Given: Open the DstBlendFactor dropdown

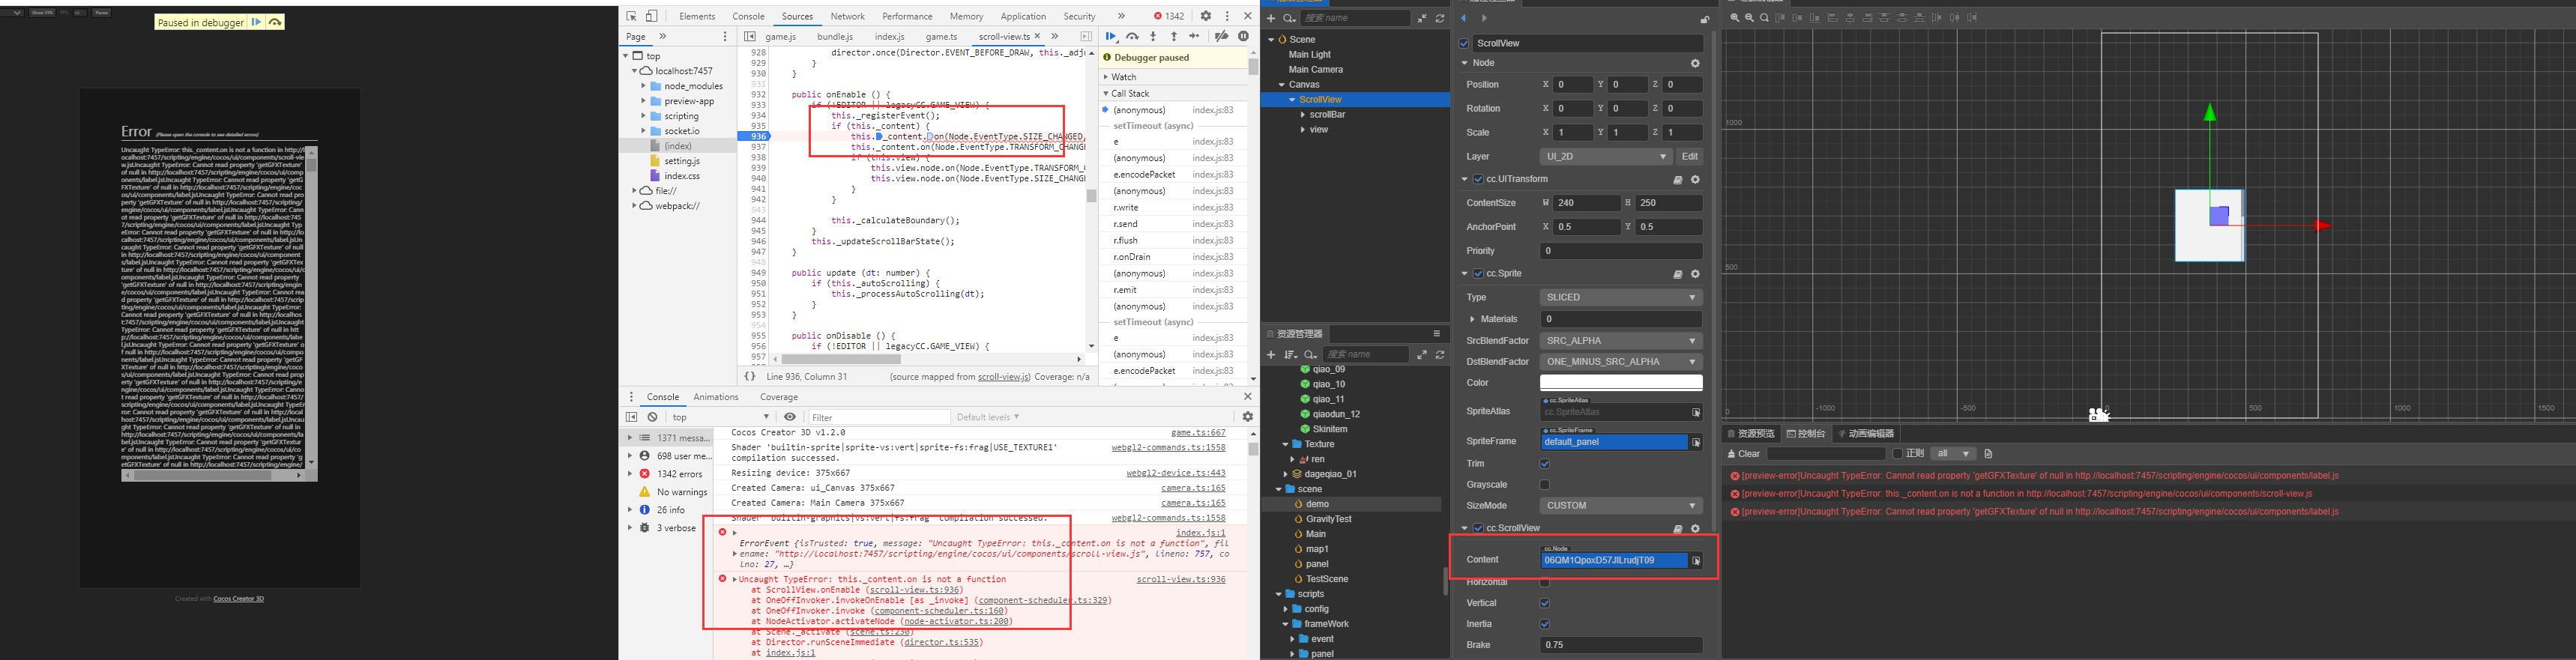Looking at the screenshot, I should 1621,362.
